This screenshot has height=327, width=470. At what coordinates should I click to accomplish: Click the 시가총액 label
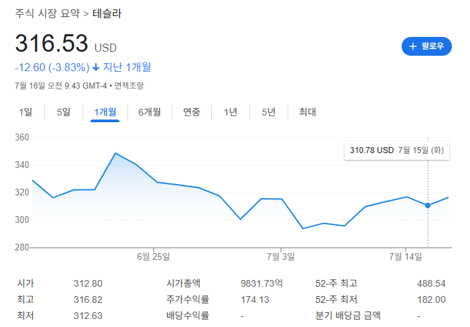(x=184, y=283)
